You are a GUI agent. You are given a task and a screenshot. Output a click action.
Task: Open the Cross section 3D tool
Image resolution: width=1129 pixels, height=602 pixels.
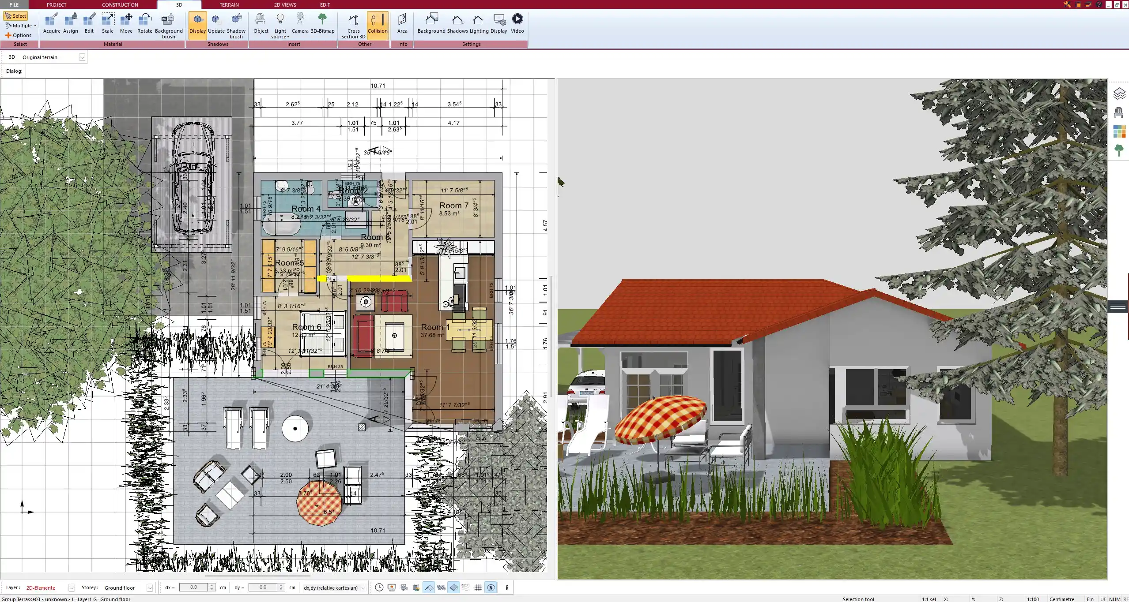pyautogui.click(x=352, y=25)
